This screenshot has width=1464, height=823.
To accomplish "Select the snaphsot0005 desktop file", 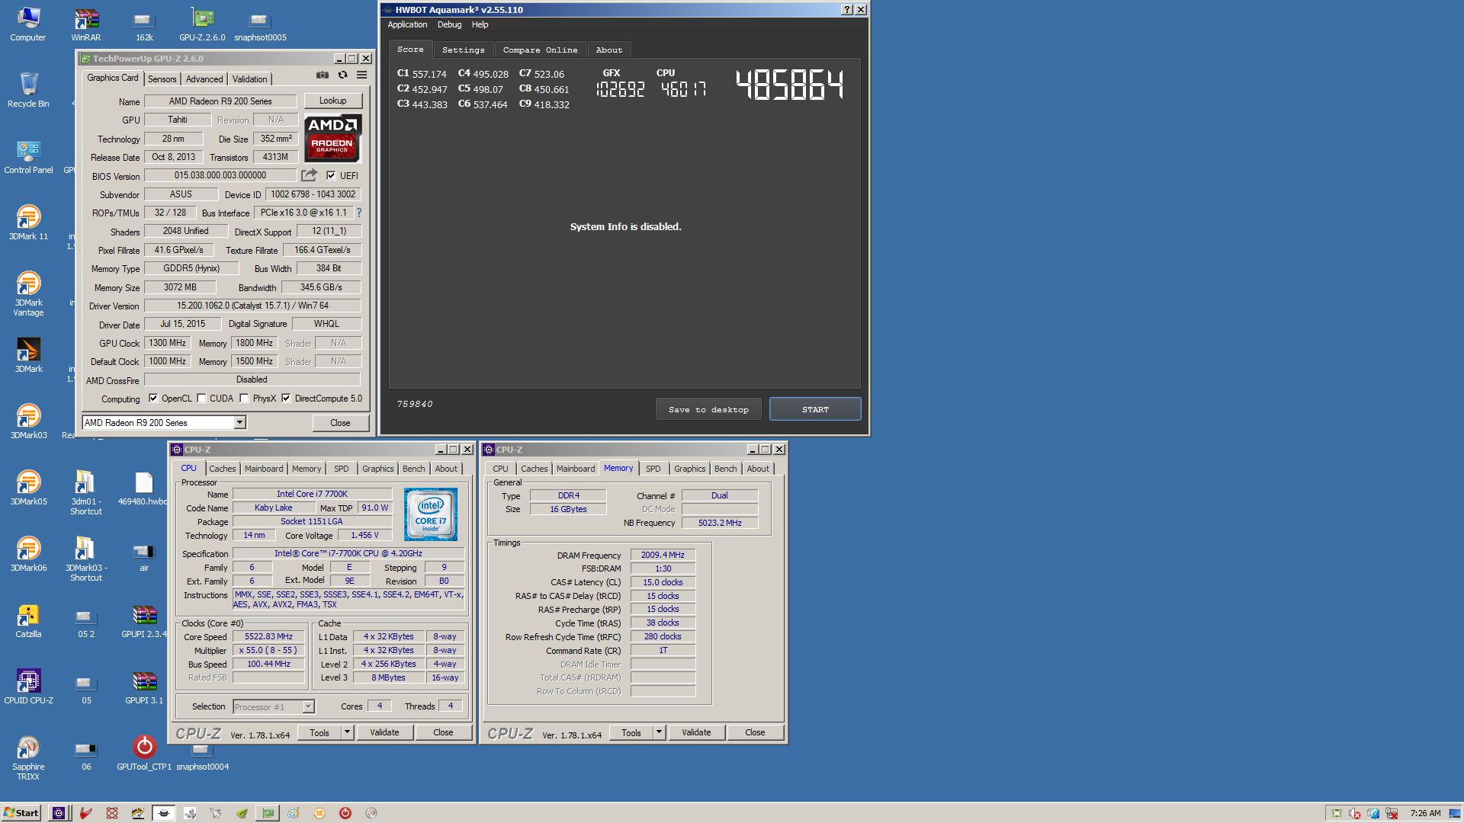I will point(260,24).
